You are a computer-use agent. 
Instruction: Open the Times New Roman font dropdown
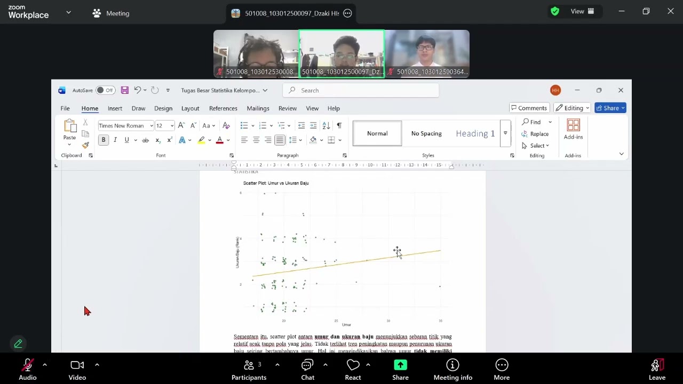coord(152,126)
